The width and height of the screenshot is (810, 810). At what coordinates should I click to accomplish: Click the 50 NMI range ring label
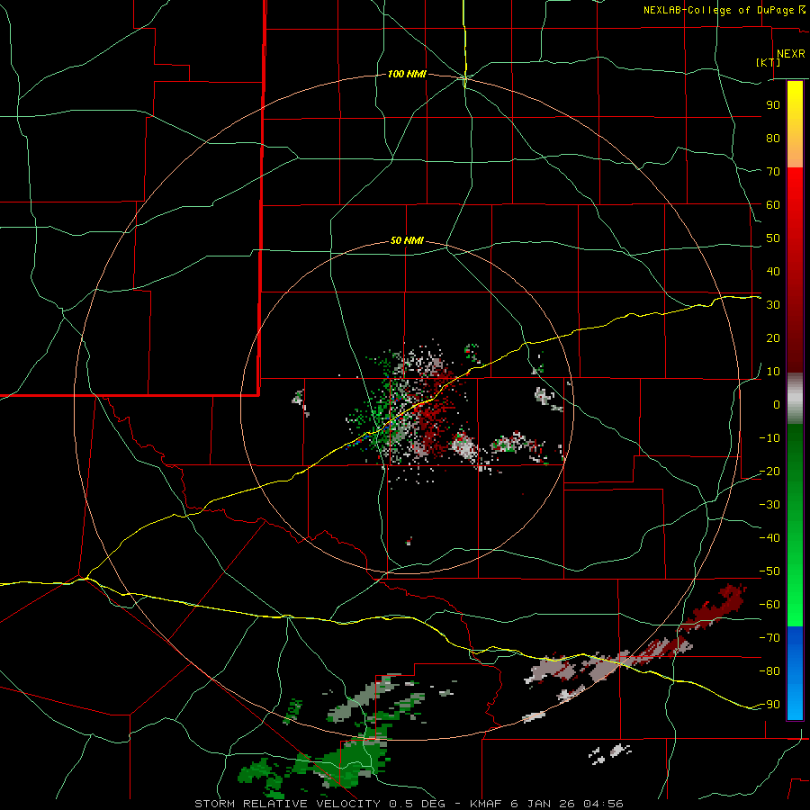coord(407,240)
